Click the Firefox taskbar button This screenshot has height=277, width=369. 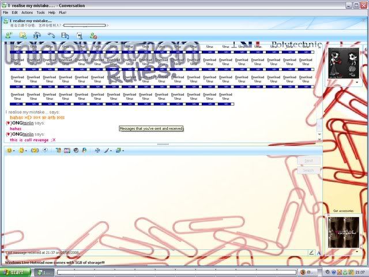point(308,272)
